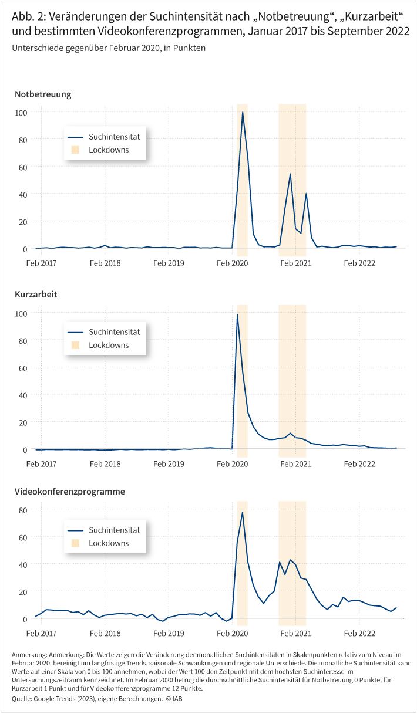417x714 pixels.
Task: Click the Suchintensität line icon in Kurzarbeit legend
Action: pos(75,331)
